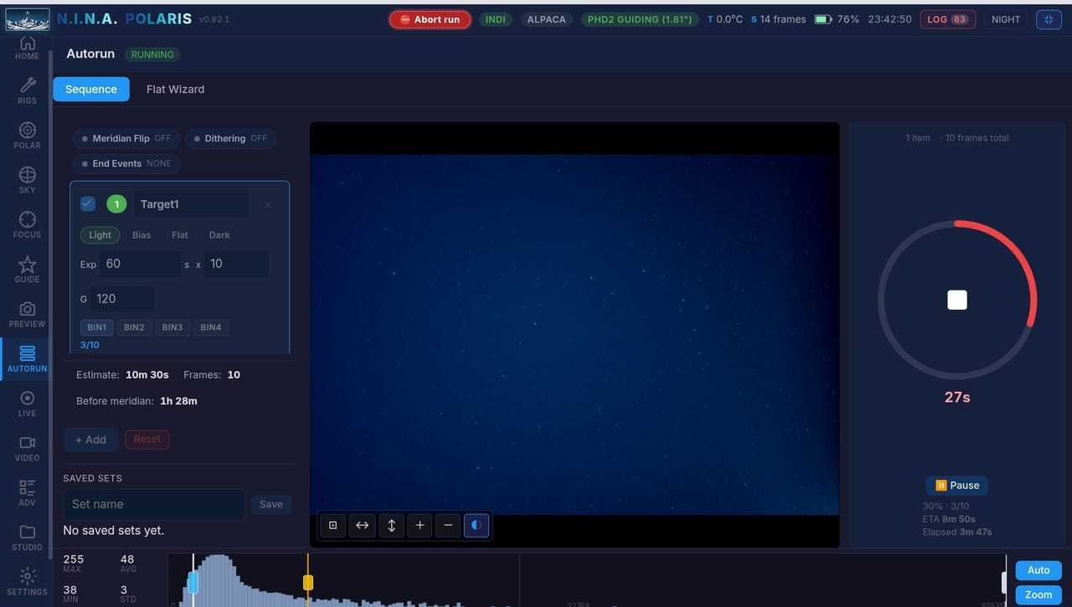
Task: Open the Sky sidebar section
Action: (x=27, y=179)
